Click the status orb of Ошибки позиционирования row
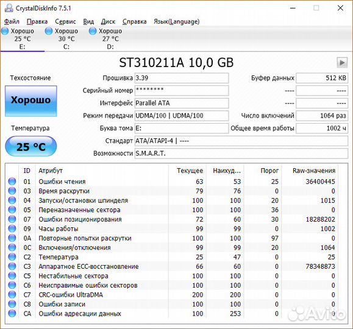The image size is (353, 329). (12, 219)
